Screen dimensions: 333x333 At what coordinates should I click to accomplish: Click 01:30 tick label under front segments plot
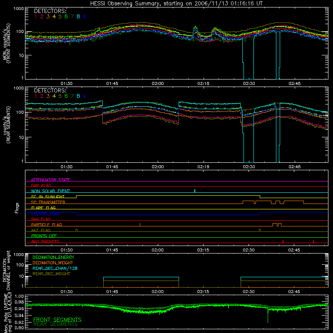67,84
